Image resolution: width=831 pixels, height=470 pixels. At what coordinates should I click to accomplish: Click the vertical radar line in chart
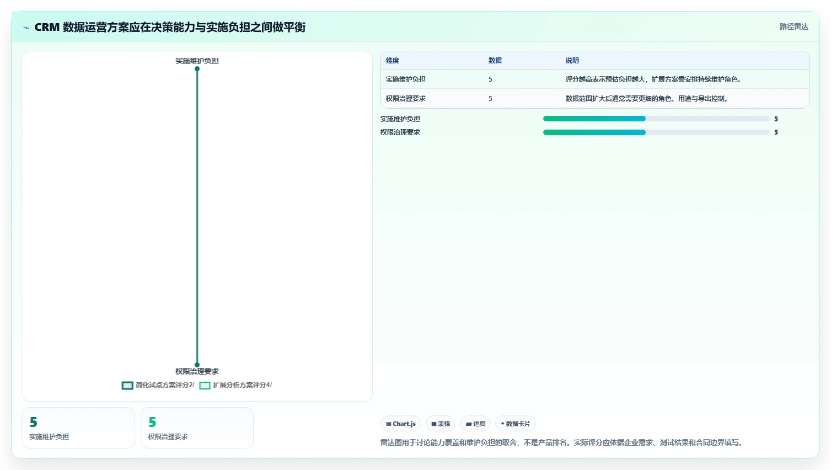coord(197,217)
